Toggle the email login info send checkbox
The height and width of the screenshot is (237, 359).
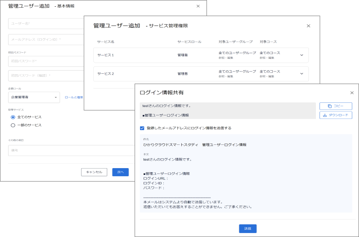(x=142, y=128)
